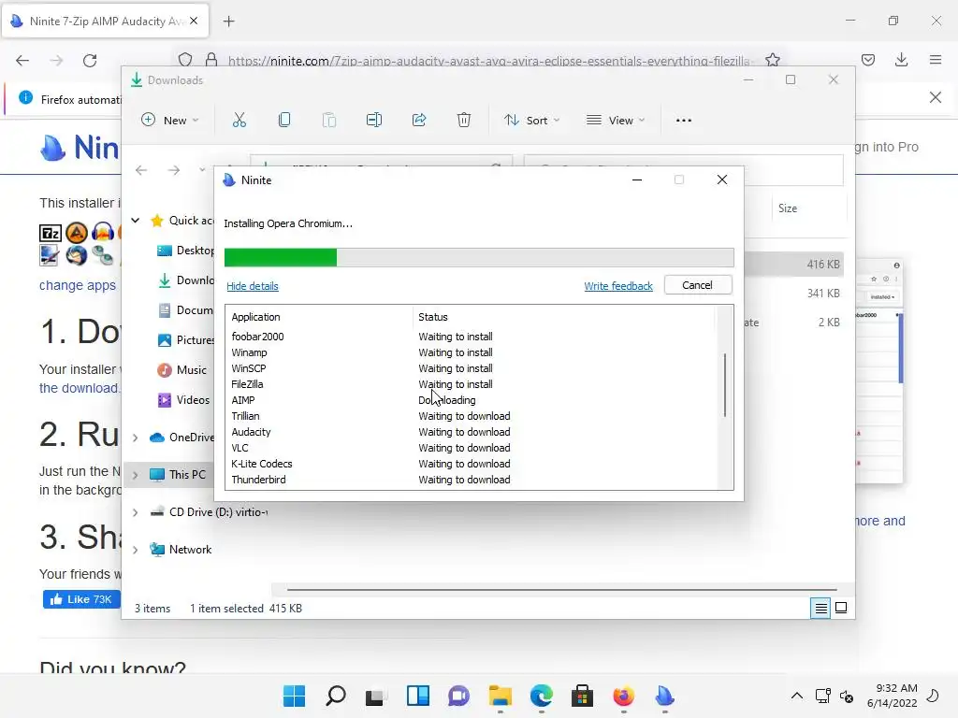Click the Downloads window horizontal scrollbar

tap(562, 589)
